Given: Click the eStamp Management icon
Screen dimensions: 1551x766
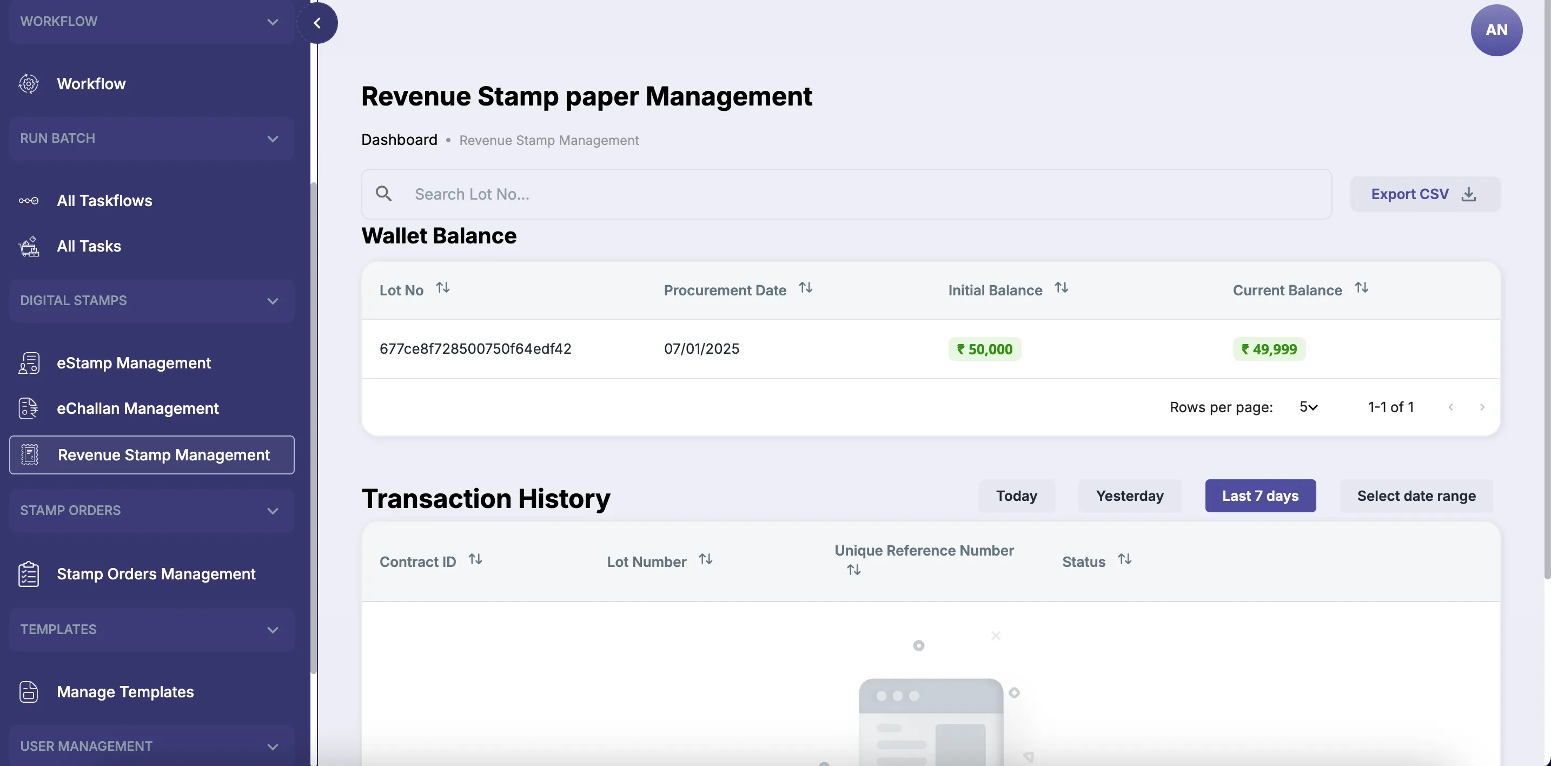Looking at the screenshot, I should (28, 363).
